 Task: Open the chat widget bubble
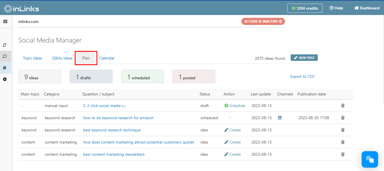[370, 159]
